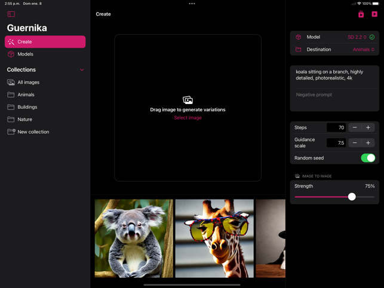384x288 pixels.
Task: Click the Wi-Fi icon in status bar
Action: [x=359, y=4]
